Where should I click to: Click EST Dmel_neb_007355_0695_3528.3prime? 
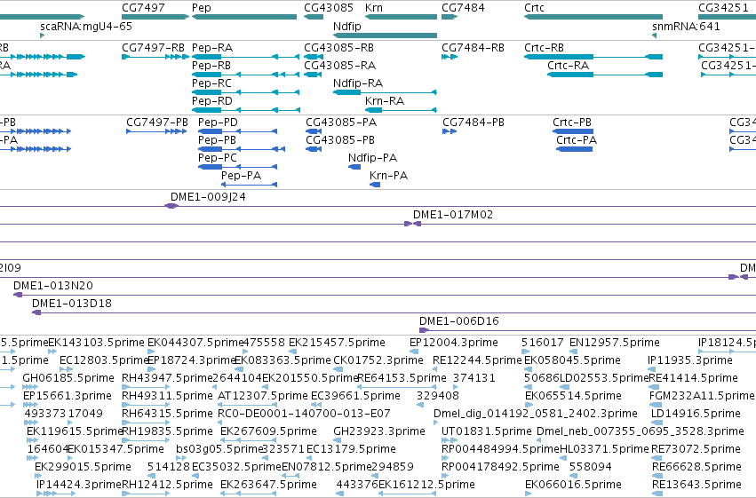[x=641, y=431]
